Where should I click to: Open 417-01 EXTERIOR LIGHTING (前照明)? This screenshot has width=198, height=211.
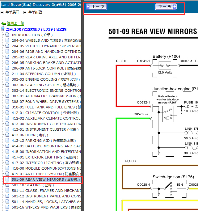tap(45, 157)
